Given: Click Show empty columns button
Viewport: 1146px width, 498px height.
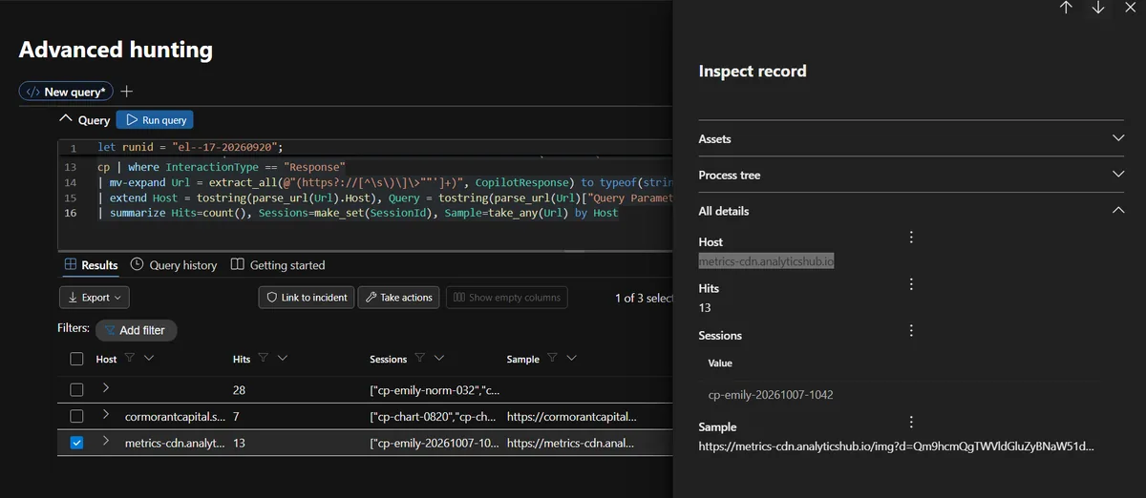Looking at the screenshot, I should point(506,298).
